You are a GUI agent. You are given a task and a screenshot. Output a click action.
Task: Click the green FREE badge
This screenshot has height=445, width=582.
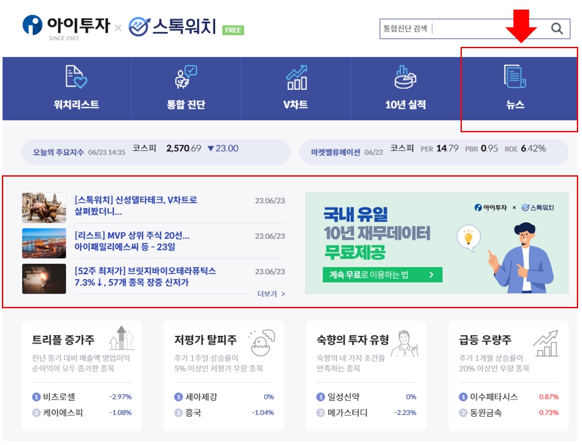[233, 30]
